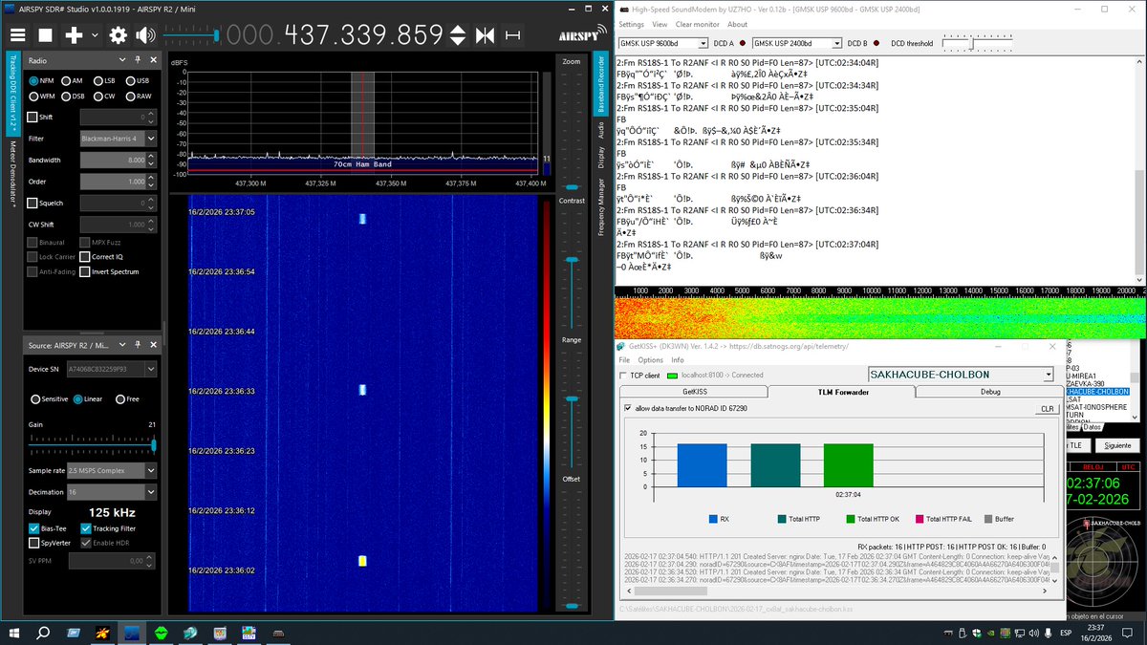
Task: Enable the Squelch checkbox
Action: [x=33, y=203]
